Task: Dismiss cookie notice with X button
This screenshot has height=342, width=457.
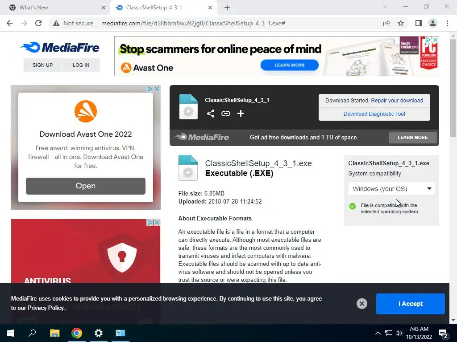Action: [x=361, y=304]
